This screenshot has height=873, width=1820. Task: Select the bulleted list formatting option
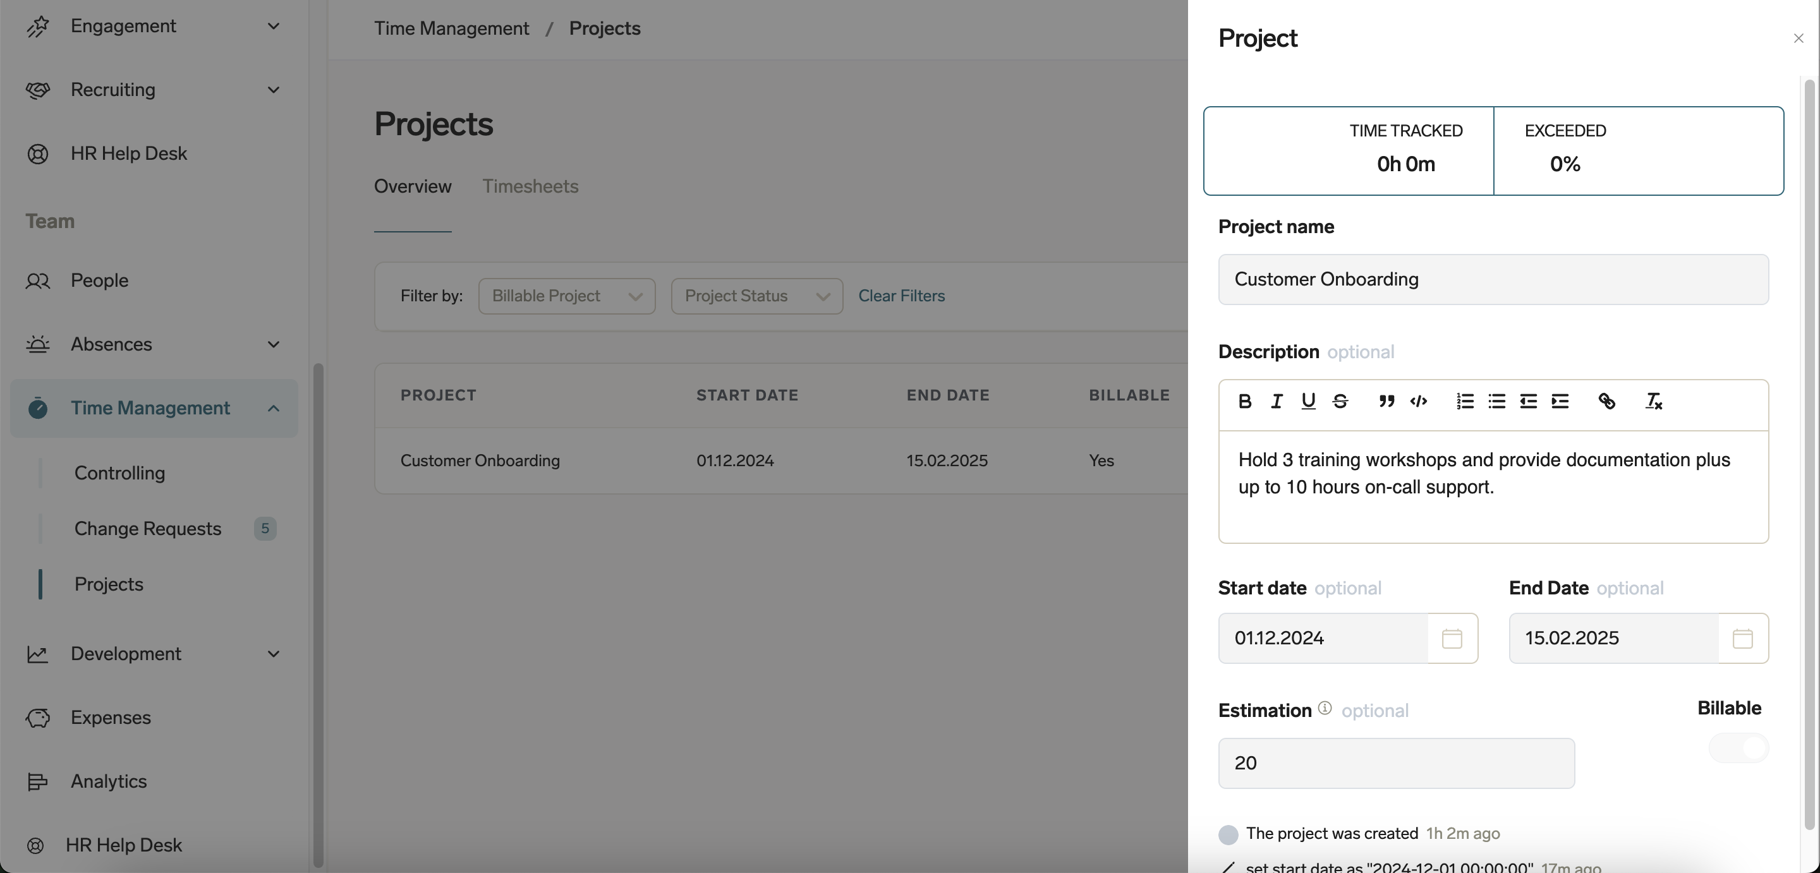[x=1496, y=401]
